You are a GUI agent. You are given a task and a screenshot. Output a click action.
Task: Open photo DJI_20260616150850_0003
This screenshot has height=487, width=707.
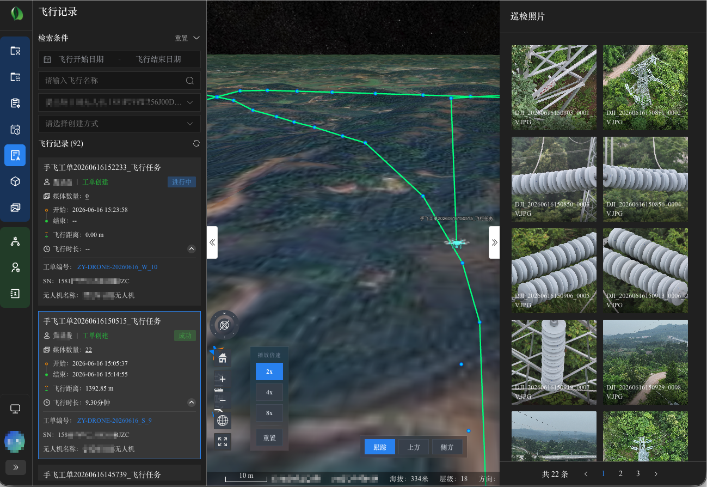pyautogui.click(x=554, y=179)
